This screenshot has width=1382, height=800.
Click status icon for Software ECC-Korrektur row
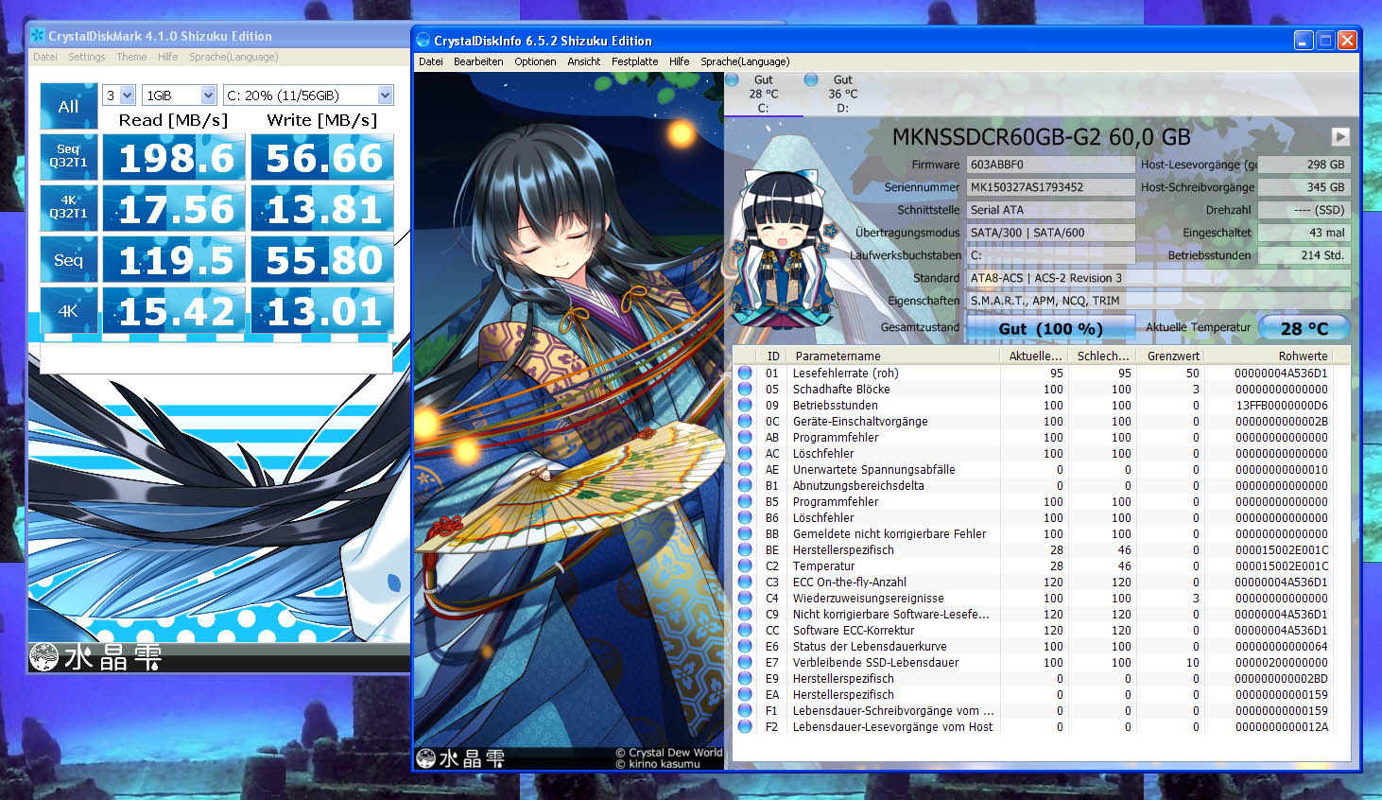click(745, 630)
